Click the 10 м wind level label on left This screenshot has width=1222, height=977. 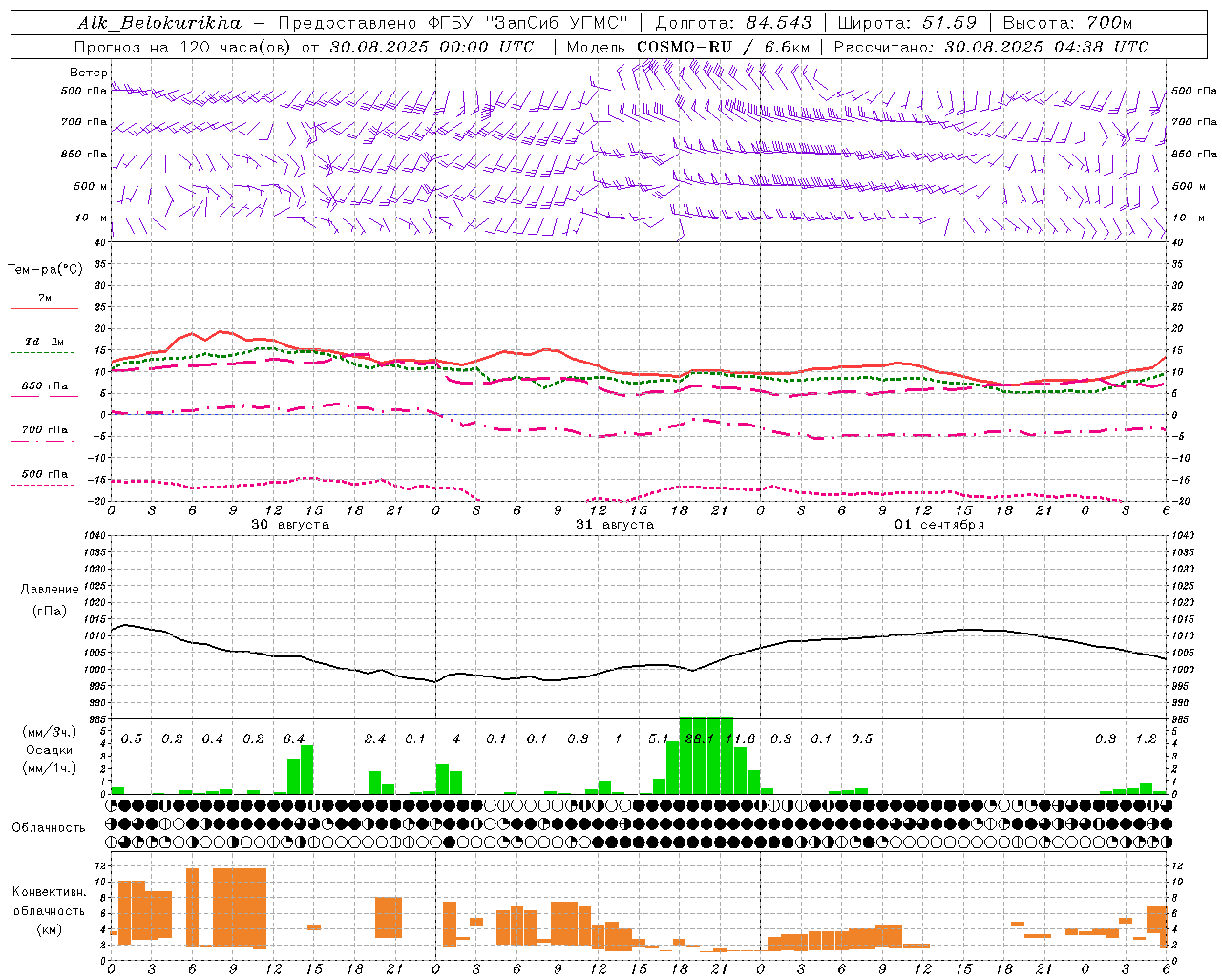pos(90,218)
